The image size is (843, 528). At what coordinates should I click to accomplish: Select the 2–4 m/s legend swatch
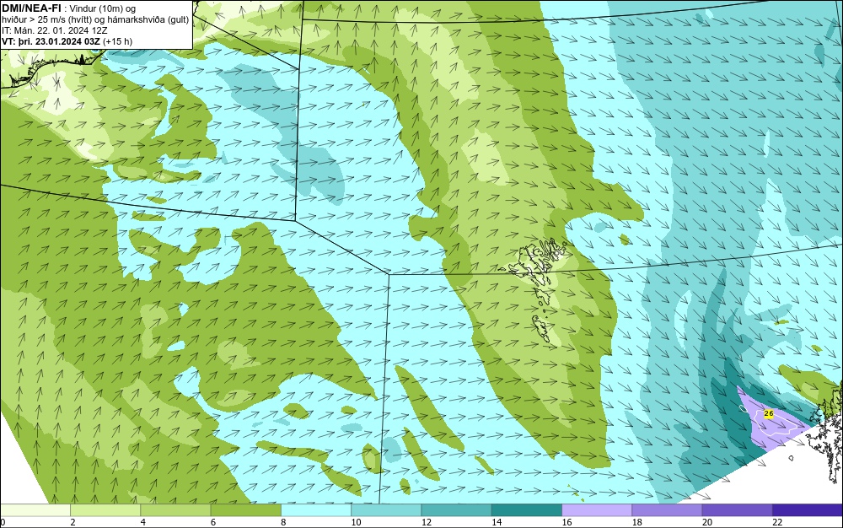click(105, 509)
